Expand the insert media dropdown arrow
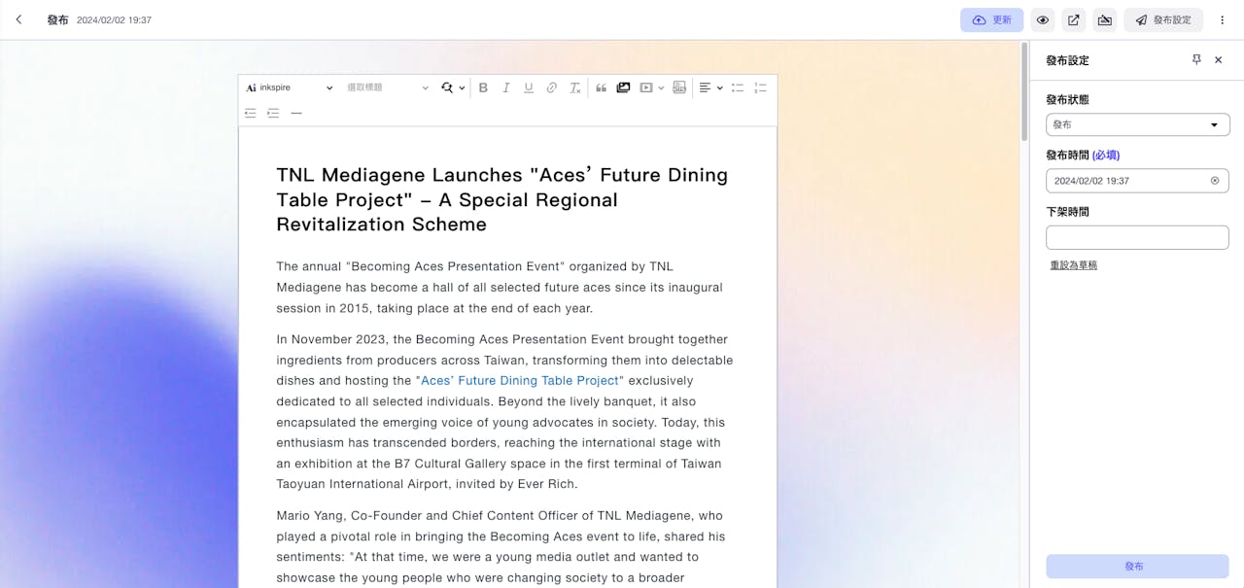The image size is (1244, 588). (661, 87)
